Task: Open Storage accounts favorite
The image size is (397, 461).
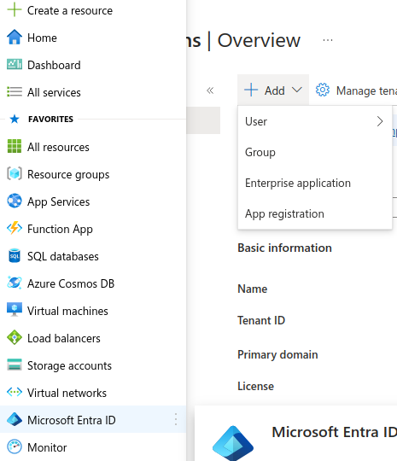Action: click(69, 365)
